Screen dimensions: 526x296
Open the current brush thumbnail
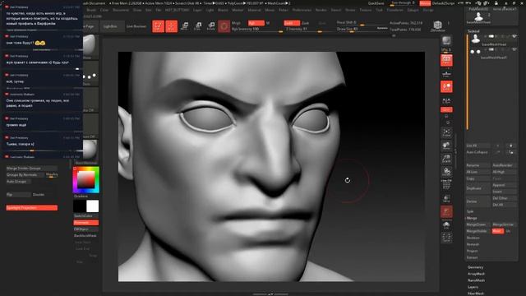coord(90,47)
